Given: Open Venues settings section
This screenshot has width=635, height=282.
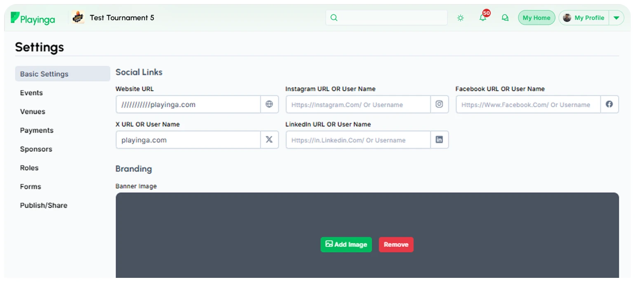Looking at the screenshot, I should point(33,111).
